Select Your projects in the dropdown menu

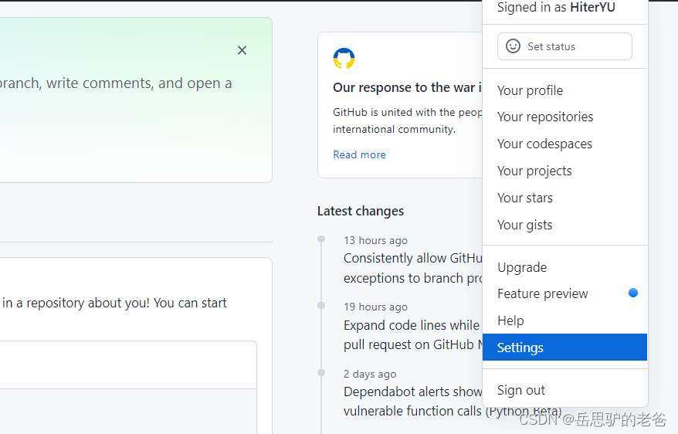564,171
